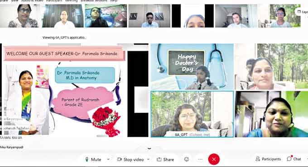Collapse controls with the small chevron above toolbar
Viewport: 308px width, 167px height.
[149, 148]
